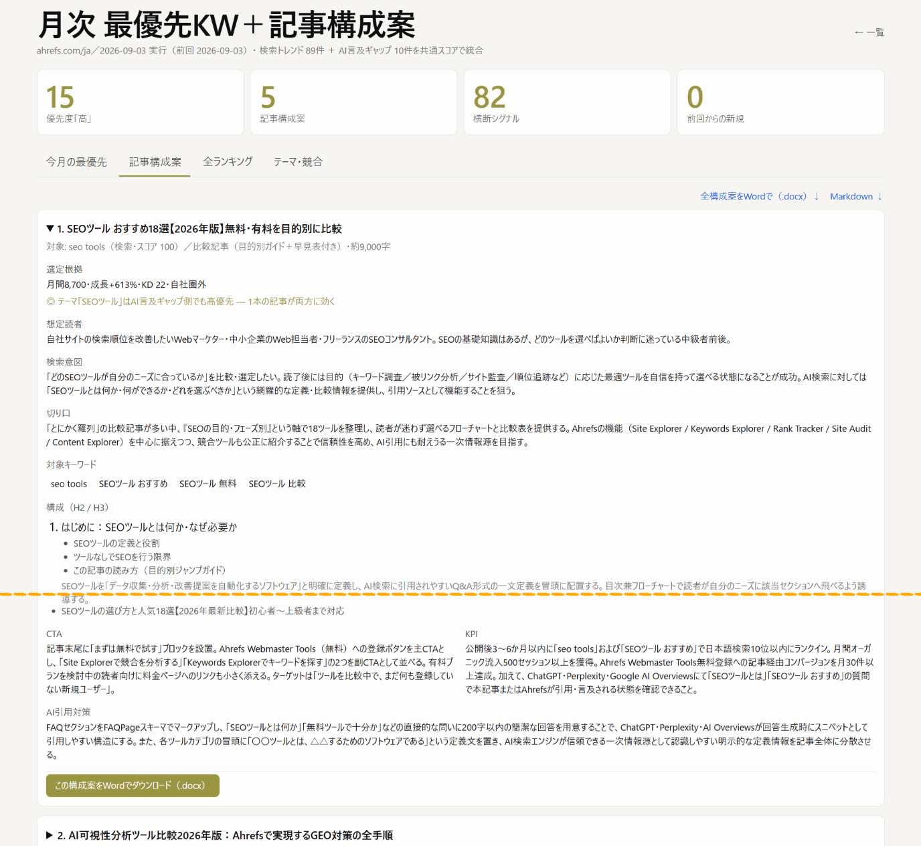
Task: Click the bullet "この記事の読み方（目的別ジャンプガイド）"
Action: tap(149, 570)
